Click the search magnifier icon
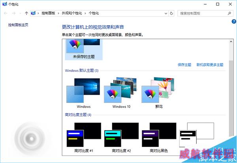Image resolution: width=237 pixels, height=163 pixels. 229,13
